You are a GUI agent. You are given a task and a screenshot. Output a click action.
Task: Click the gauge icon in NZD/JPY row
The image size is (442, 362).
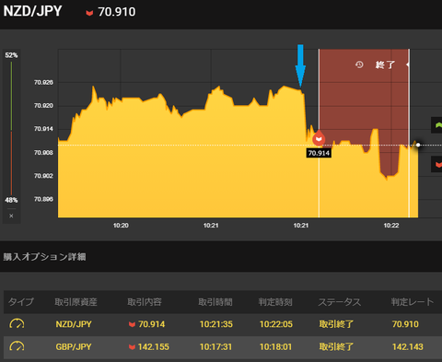pyautogui.click(x=17, y=324)
